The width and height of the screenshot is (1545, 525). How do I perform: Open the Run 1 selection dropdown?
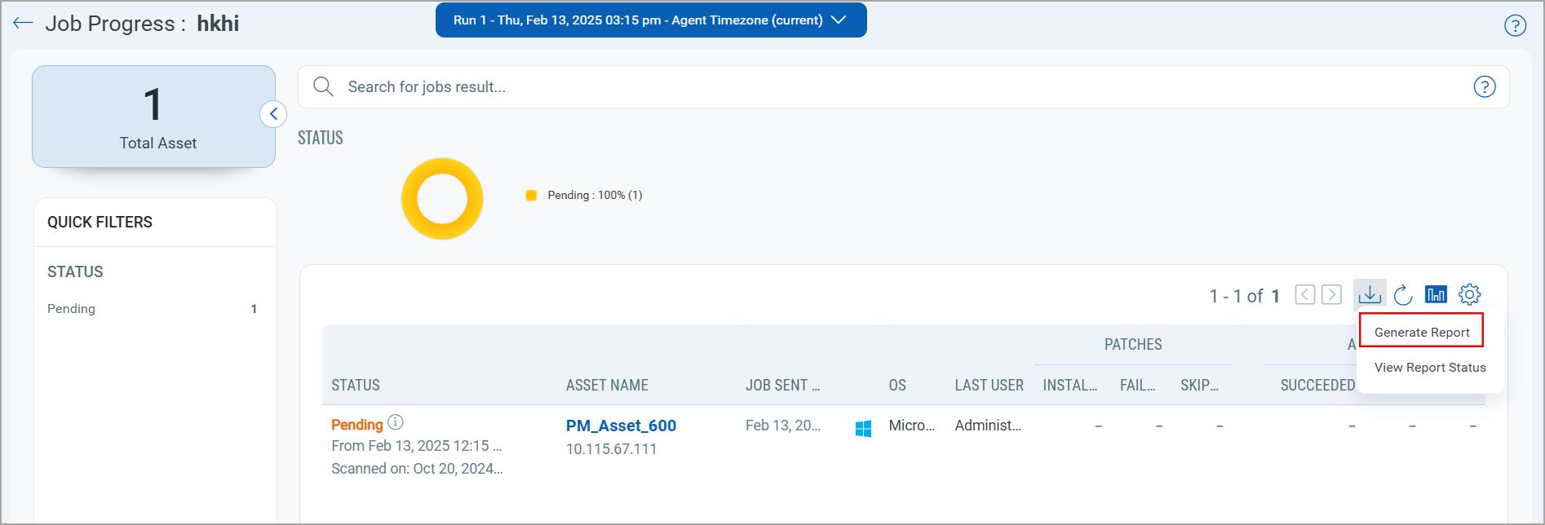point(650,20)
